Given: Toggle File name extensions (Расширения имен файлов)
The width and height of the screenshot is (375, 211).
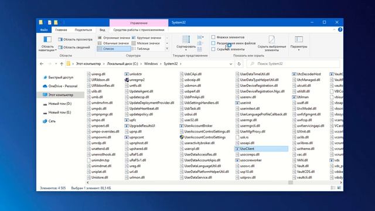Looking at the screenshot, I should click(213, 43).
